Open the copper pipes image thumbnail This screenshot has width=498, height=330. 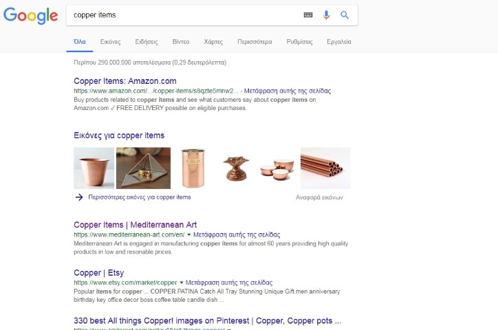pyautogui.click(x=325, y=168)
